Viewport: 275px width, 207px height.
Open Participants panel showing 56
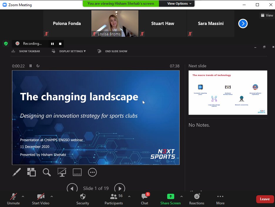pos(114,199)
